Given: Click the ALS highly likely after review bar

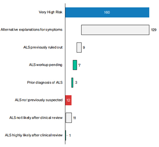Looking at the screenshot, I should coord(65,135).
